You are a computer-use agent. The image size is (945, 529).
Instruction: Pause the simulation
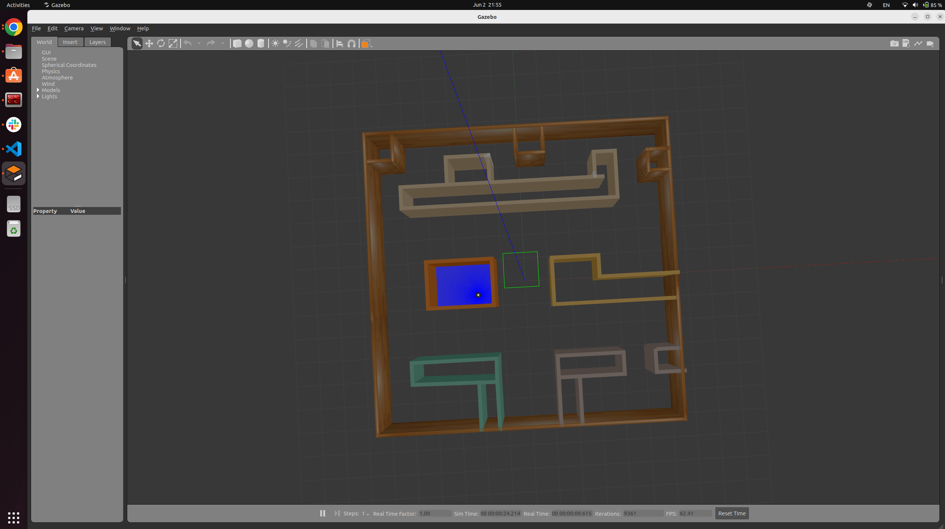323,513
